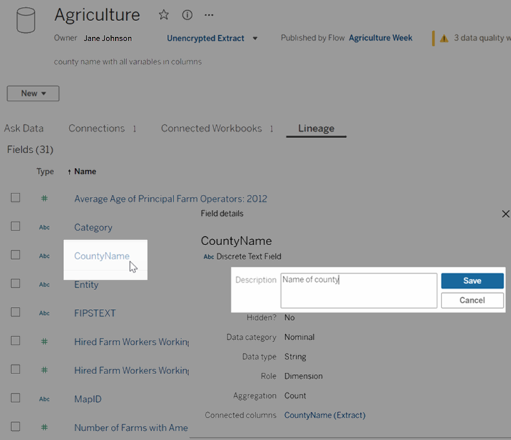Open the Connected Workbooks tab

[x=211, y=128]
